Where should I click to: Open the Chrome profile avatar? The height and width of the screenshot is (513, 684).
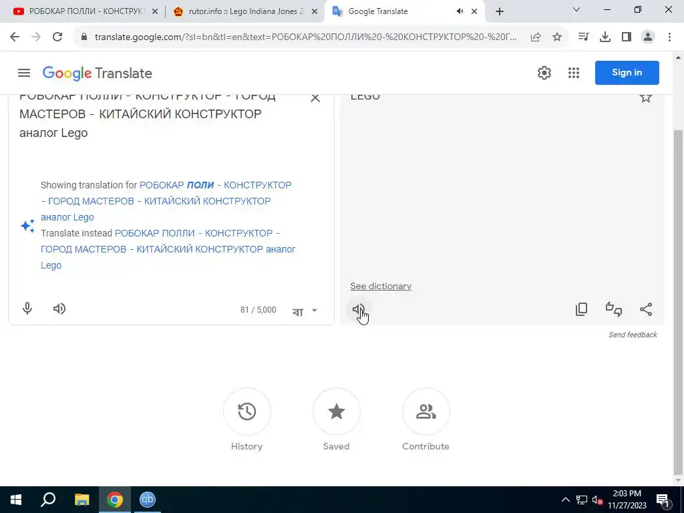click(648, 37)
